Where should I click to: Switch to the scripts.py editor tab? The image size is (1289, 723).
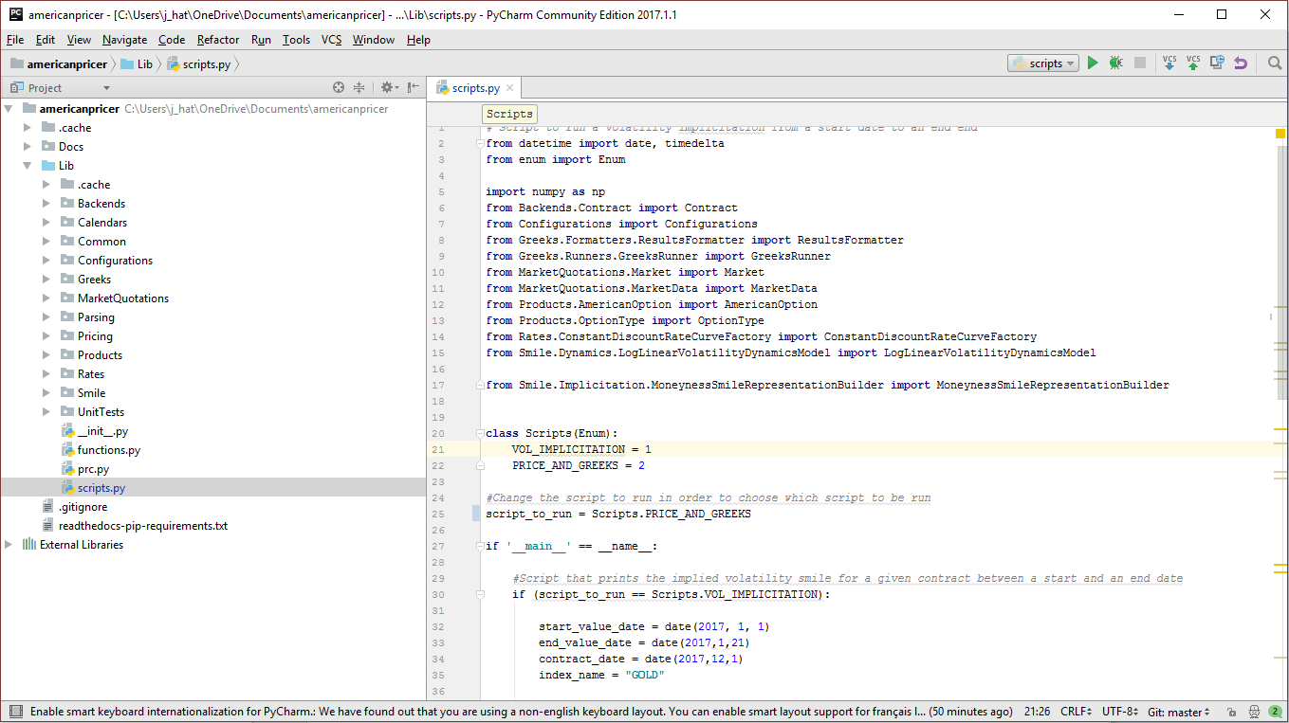pyautogui.click(x=475, y=88)
